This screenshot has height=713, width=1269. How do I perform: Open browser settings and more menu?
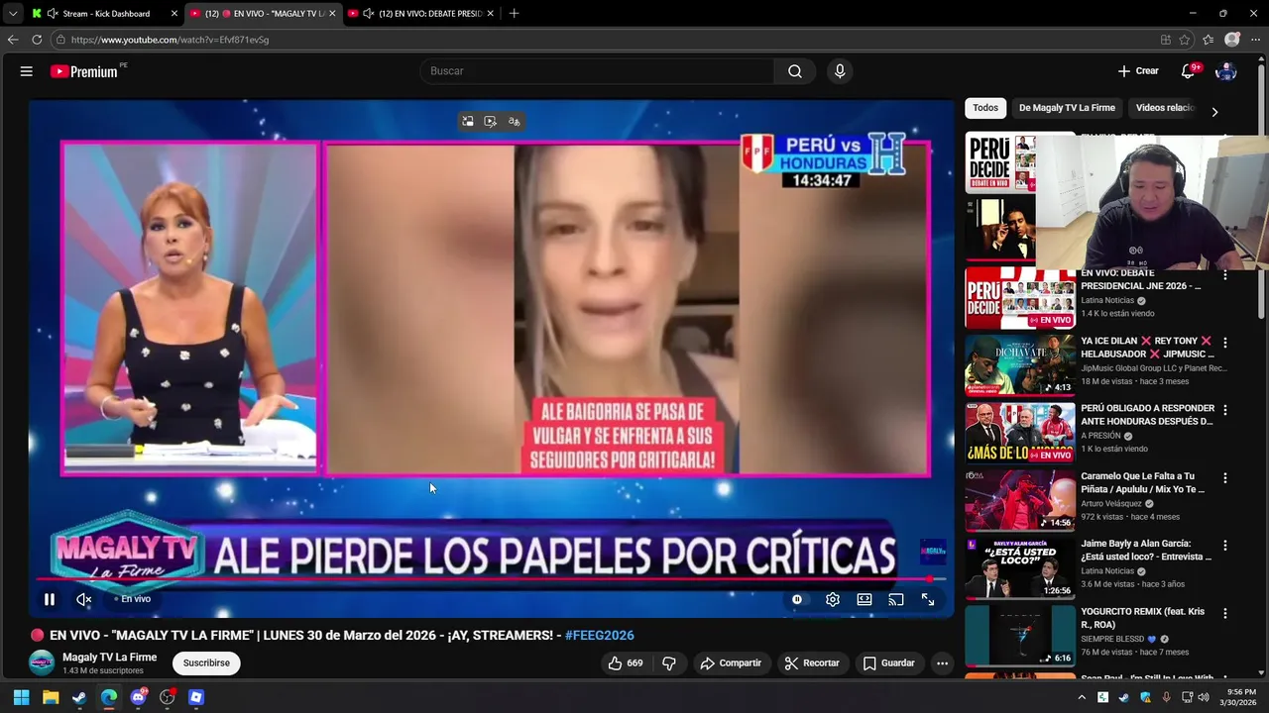click(1255, 40)
